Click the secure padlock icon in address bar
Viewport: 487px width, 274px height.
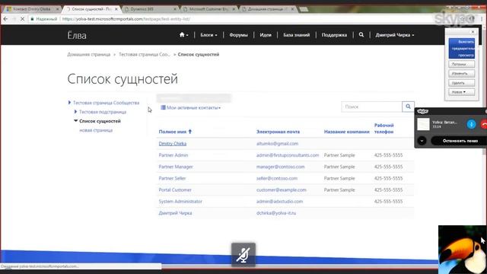(32, 19)
